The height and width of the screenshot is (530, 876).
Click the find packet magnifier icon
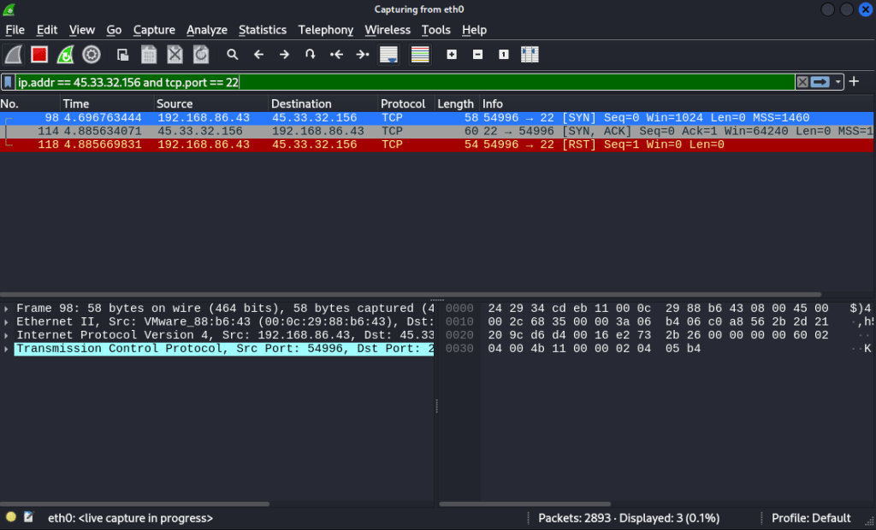[232, 55]
